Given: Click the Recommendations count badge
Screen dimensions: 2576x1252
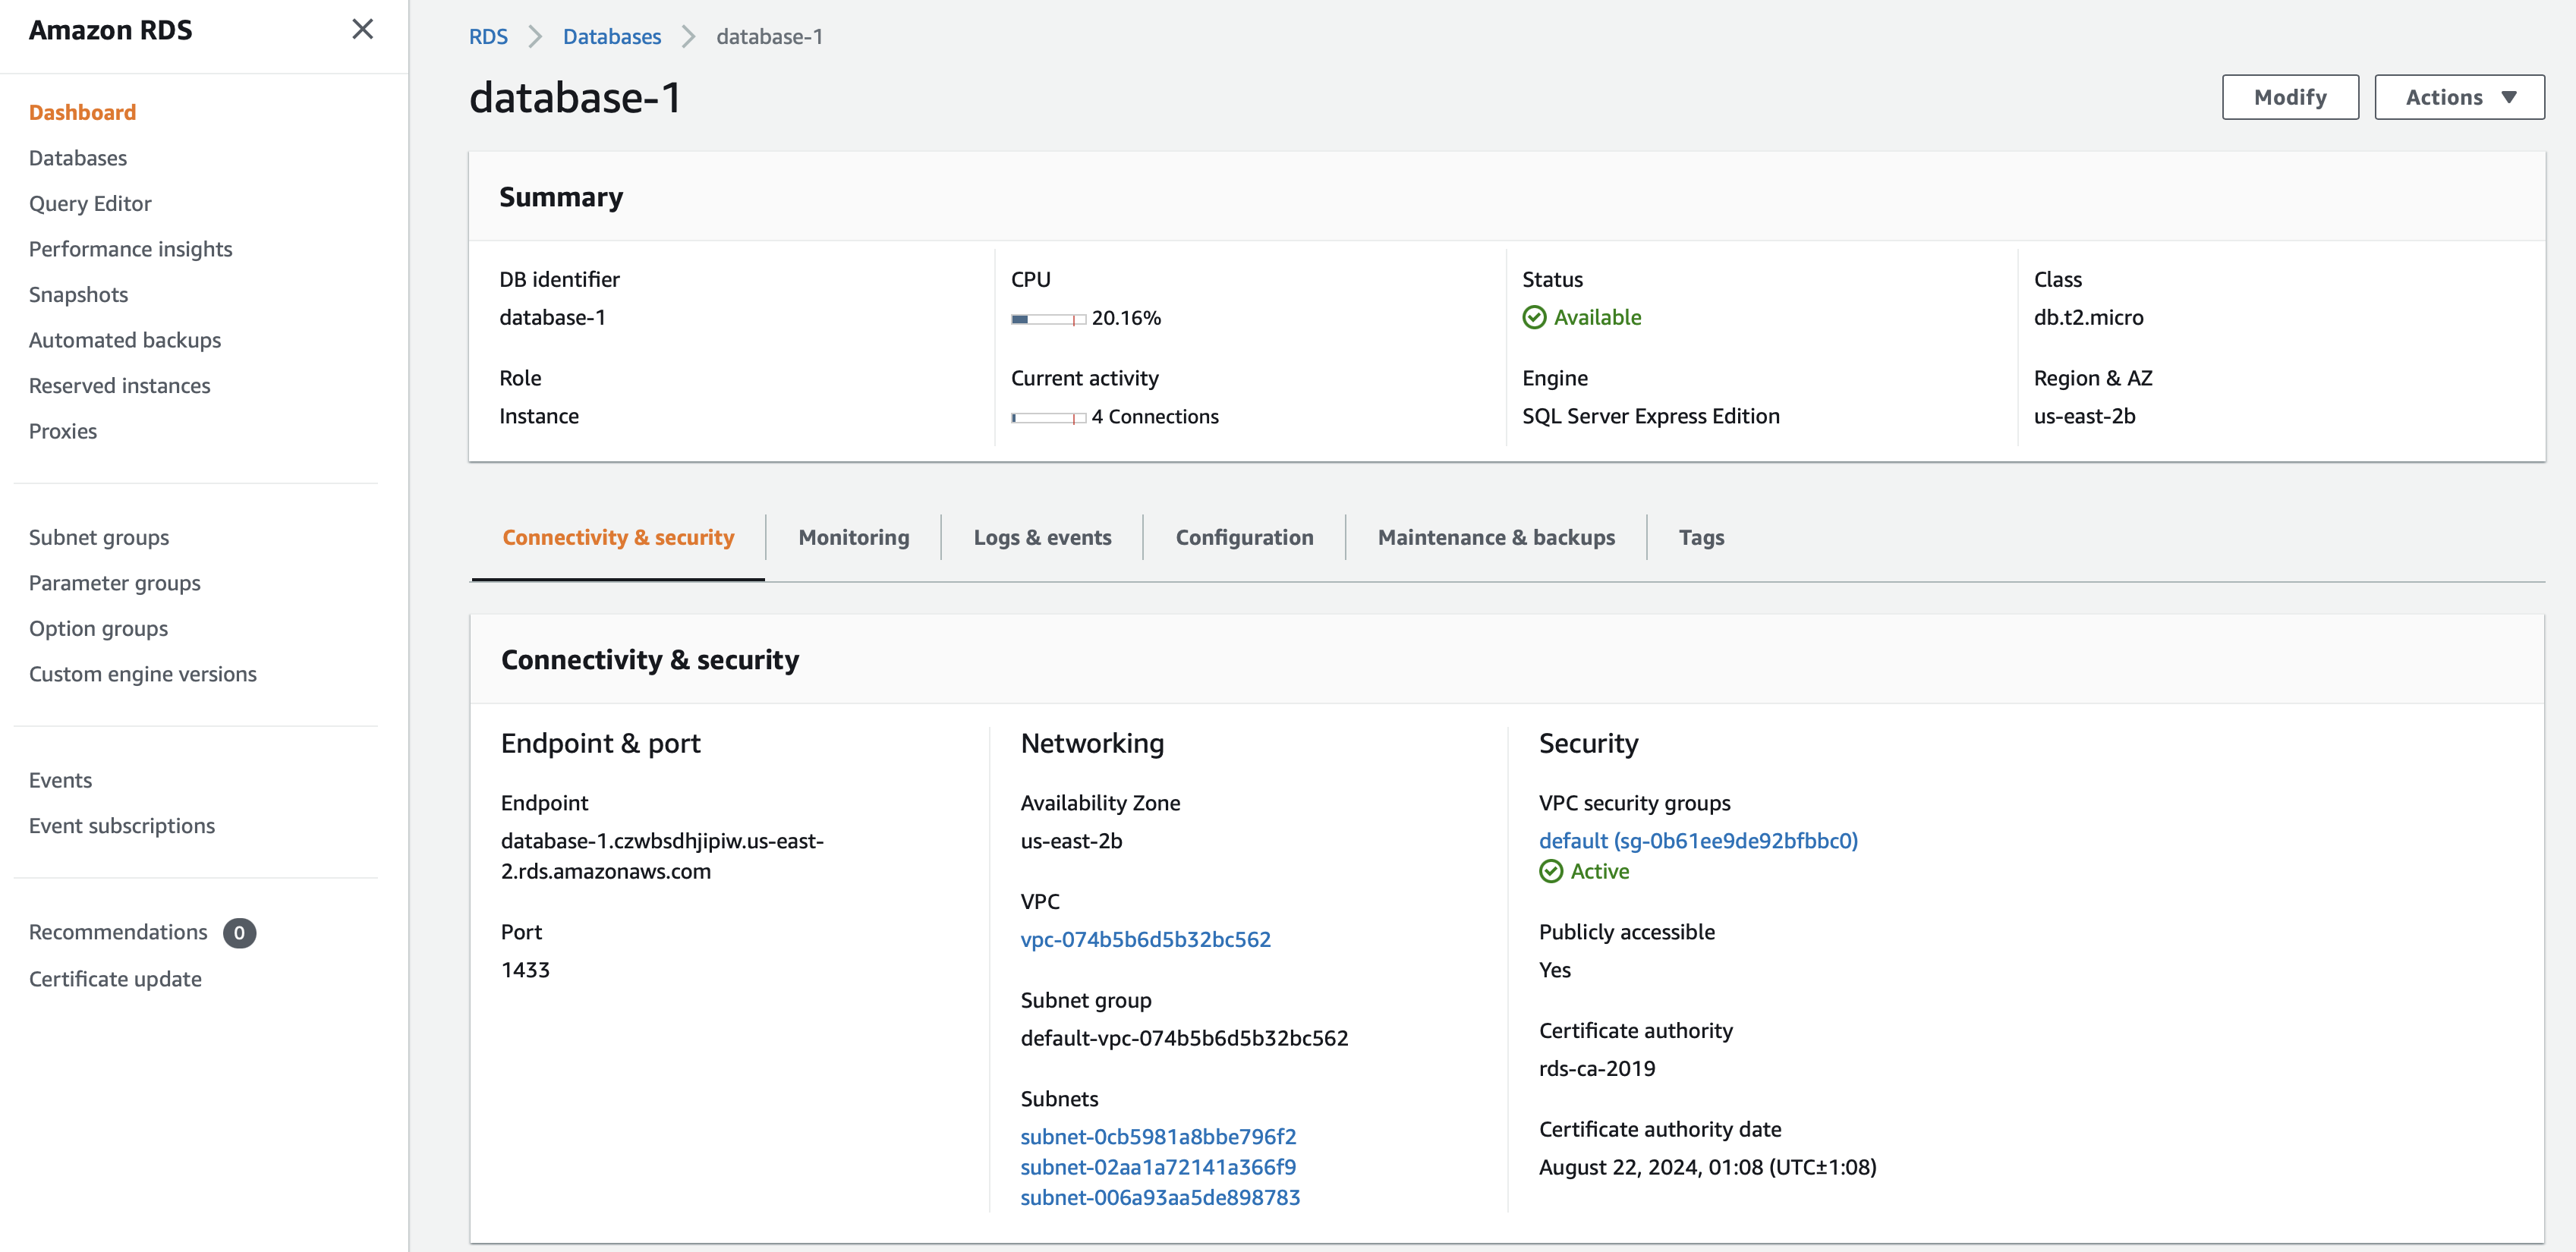Looking at the screenshot, I should coord(239,932).
